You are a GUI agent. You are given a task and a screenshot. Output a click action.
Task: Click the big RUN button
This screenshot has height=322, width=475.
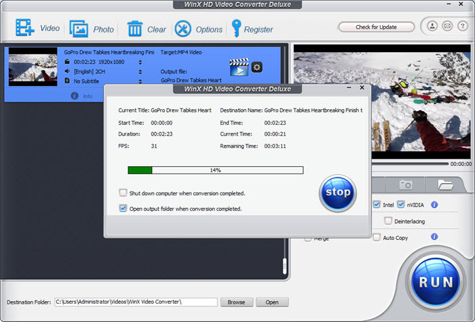coord(436,282)
